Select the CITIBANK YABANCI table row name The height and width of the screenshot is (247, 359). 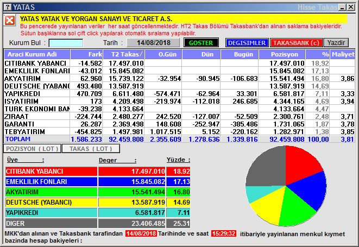(x=35, y=64)
